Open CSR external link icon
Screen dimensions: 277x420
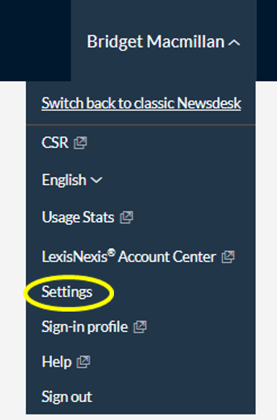[x=81, y=142]
